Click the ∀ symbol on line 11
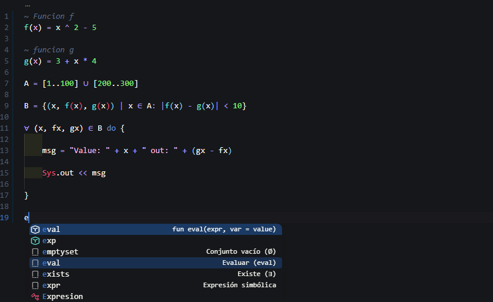Screen dimensions: 493x302 click(26, 128)
